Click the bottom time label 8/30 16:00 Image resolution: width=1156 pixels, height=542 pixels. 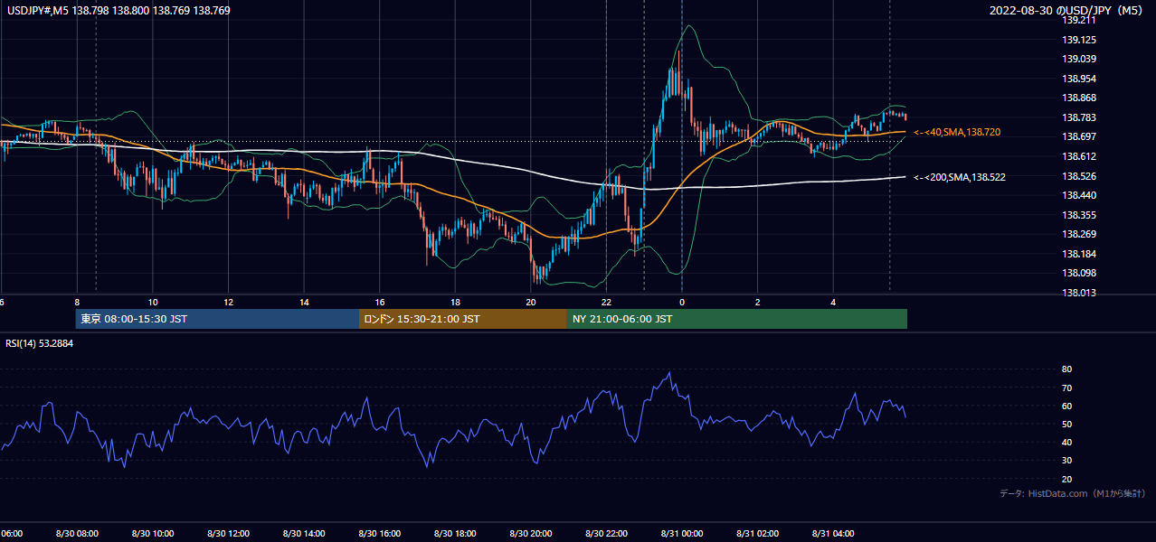379,534
